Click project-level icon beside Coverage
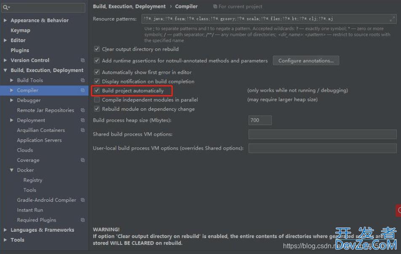 [x=83, y=160]
